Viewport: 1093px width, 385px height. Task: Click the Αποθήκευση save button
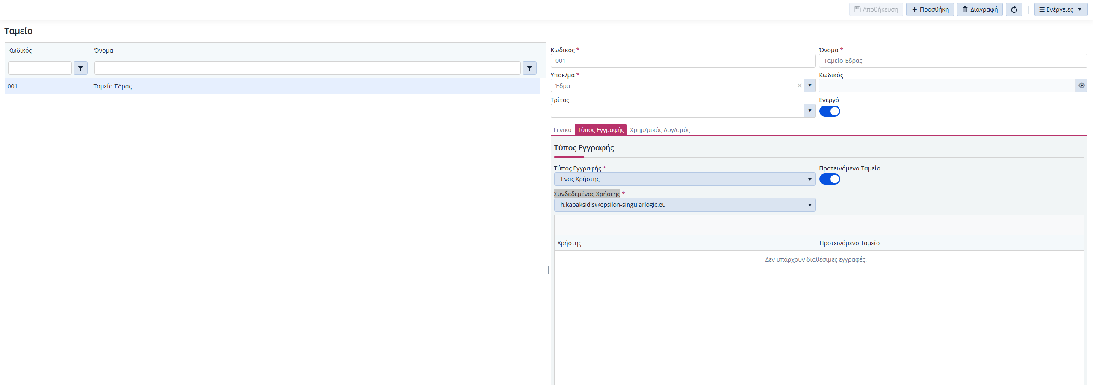tap(876, 9)
